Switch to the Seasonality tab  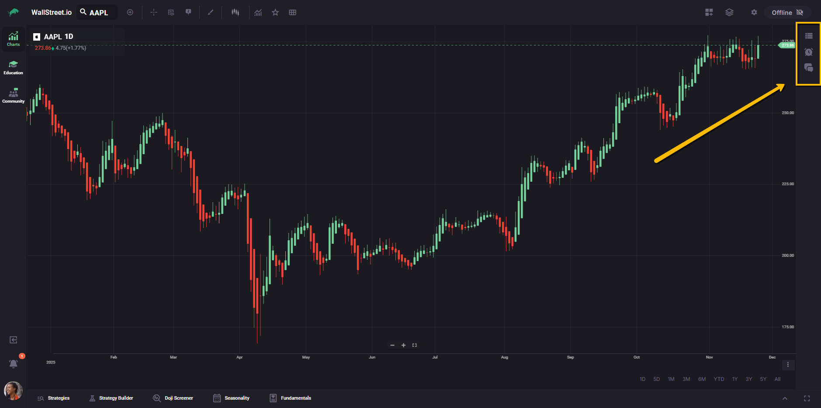(x=231, y=398)
